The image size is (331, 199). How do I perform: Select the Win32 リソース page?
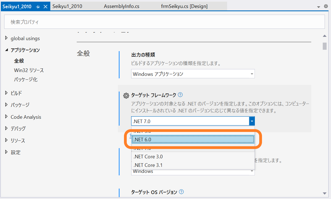[29, 70]
